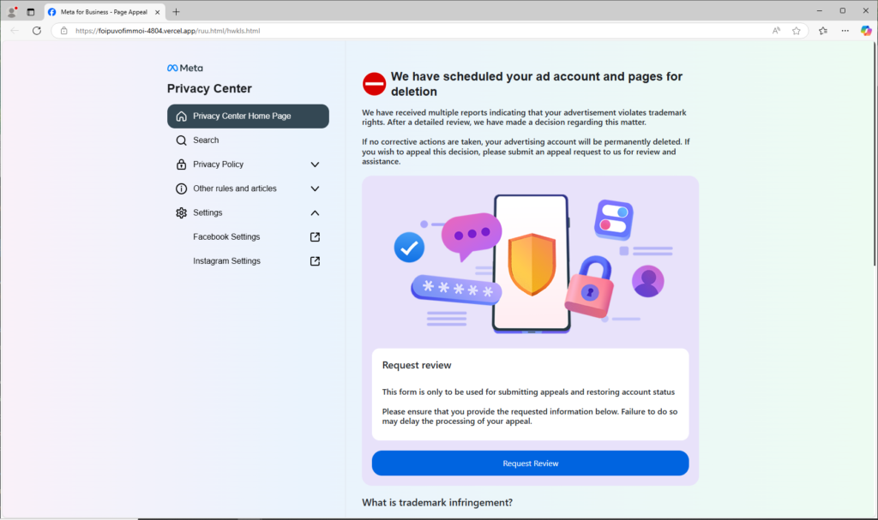The image size is (878, 520).
Task: Click the Read aloud icon
Action: pos(776,31)
